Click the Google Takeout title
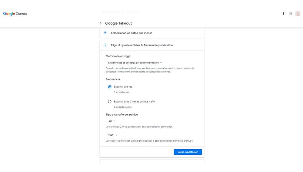Image resolution: width=303 pixels, height=172 pixels. 118,23
